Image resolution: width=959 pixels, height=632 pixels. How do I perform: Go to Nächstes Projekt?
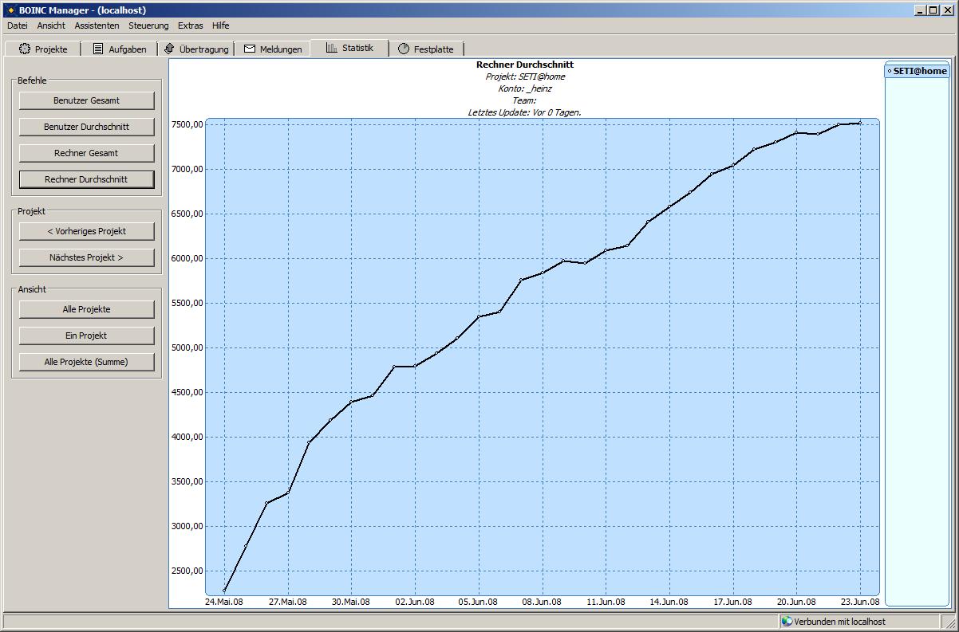87,257
